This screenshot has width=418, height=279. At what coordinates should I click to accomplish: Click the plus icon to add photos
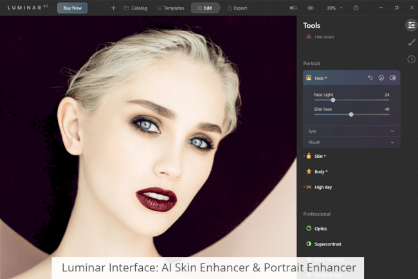[113, 8]
